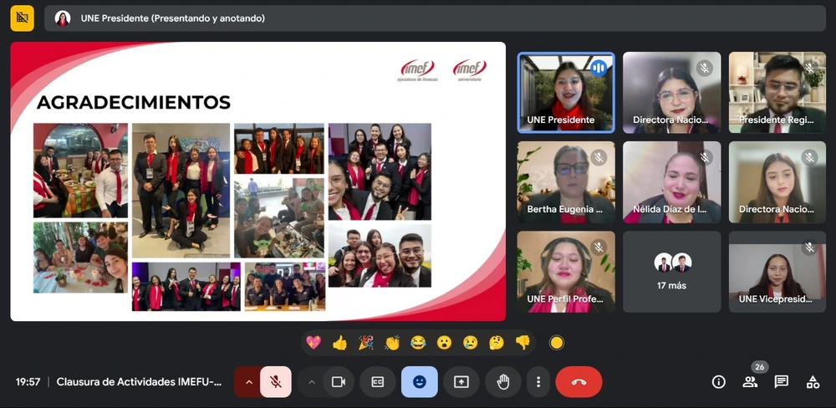836x408 pixels.
Task: Open the chat panel
Action: (x=781, y=382)
